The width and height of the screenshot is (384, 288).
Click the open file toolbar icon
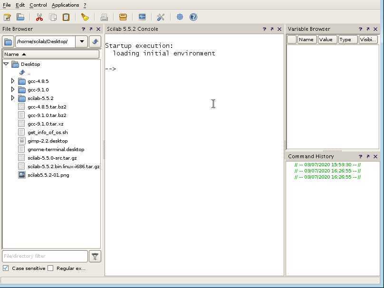(x=20, y=17)
